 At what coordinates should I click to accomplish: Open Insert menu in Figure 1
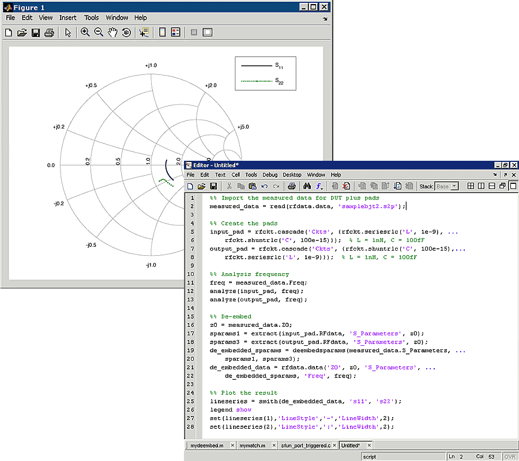pyautogui.click(x=68, y=17)
